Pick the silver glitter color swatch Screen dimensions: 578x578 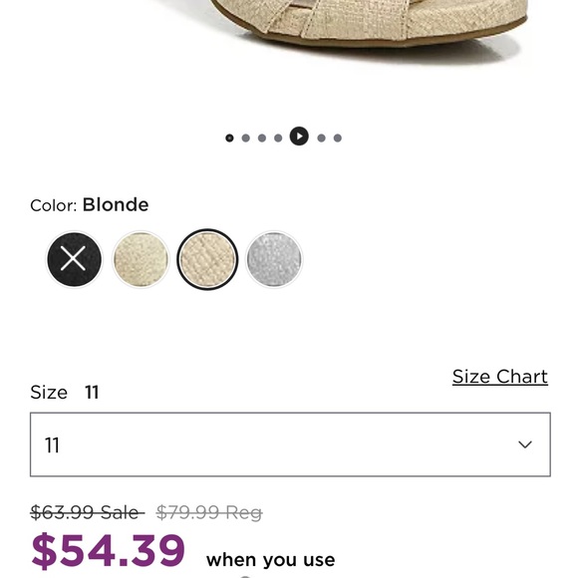274,259
